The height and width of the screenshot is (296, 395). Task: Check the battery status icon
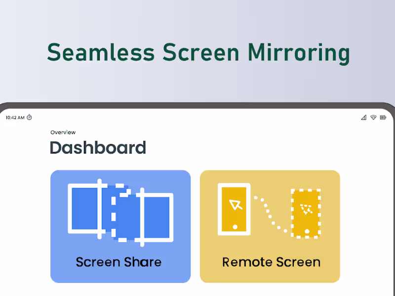383,118
